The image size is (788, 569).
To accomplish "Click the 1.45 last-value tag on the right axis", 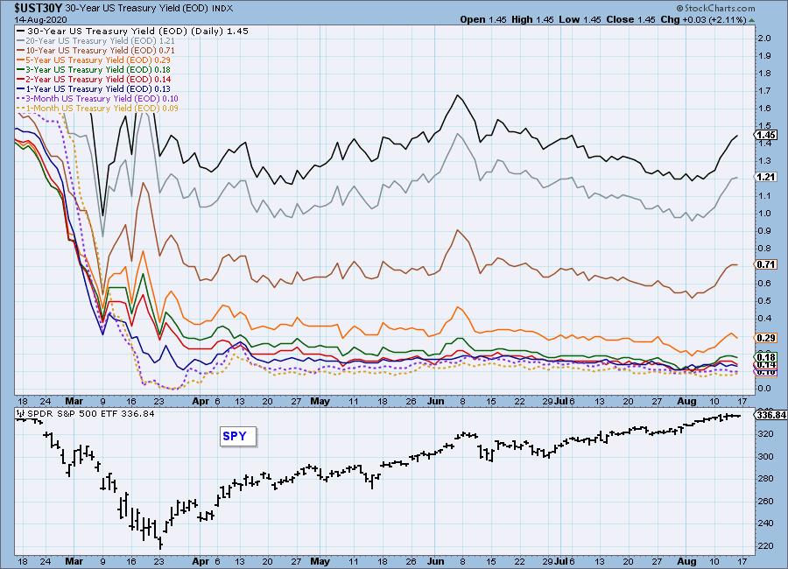I will click(765, 135).
